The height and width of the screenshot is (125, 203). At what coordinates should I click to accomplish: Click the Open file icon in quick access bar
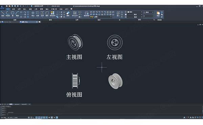point(9,6)
